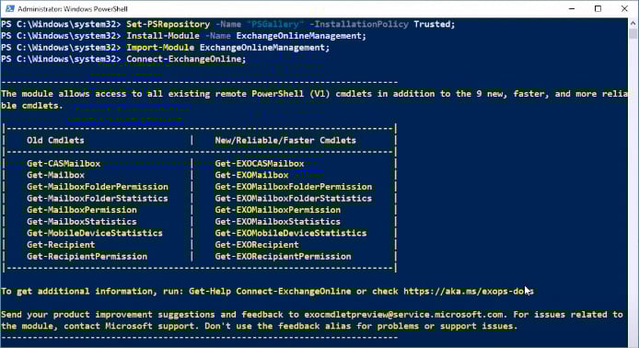This screenshot has width=639, height=348.
Task: Click the 'Trusted;' parameter value
Action: [435, 25]
